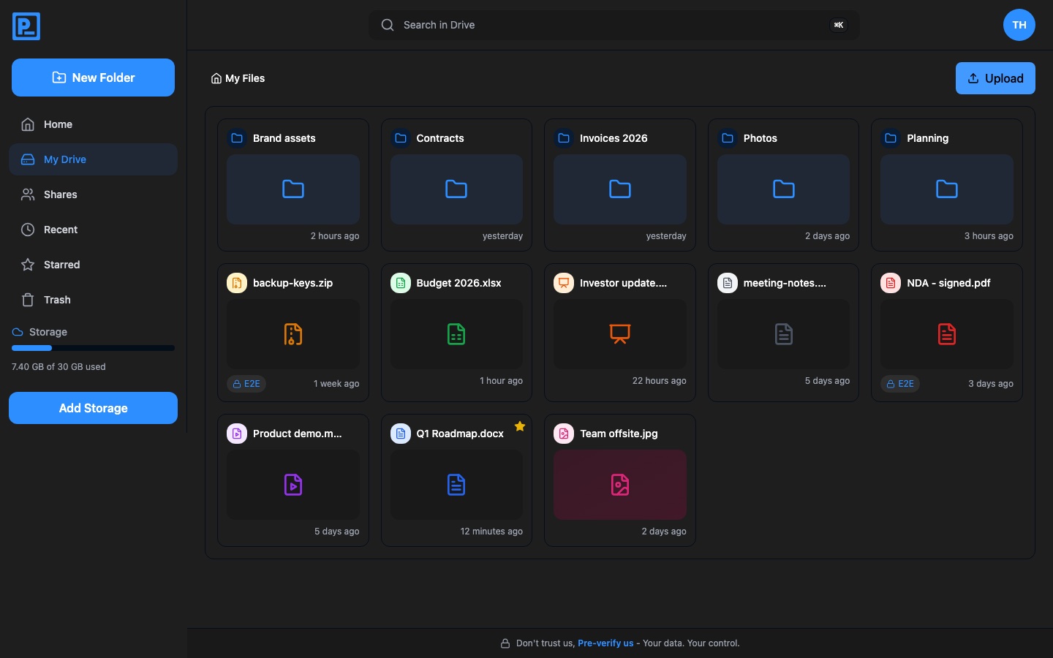Viewport: 1053px width, 658px height.
Task: Click '7.40 GB of 30 GB used' text
Action: pyautogui.click(x=58, y=367)
